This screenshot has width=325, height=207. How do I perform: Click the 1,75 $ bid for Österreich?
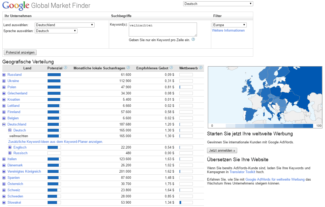(x=169, y=184)
